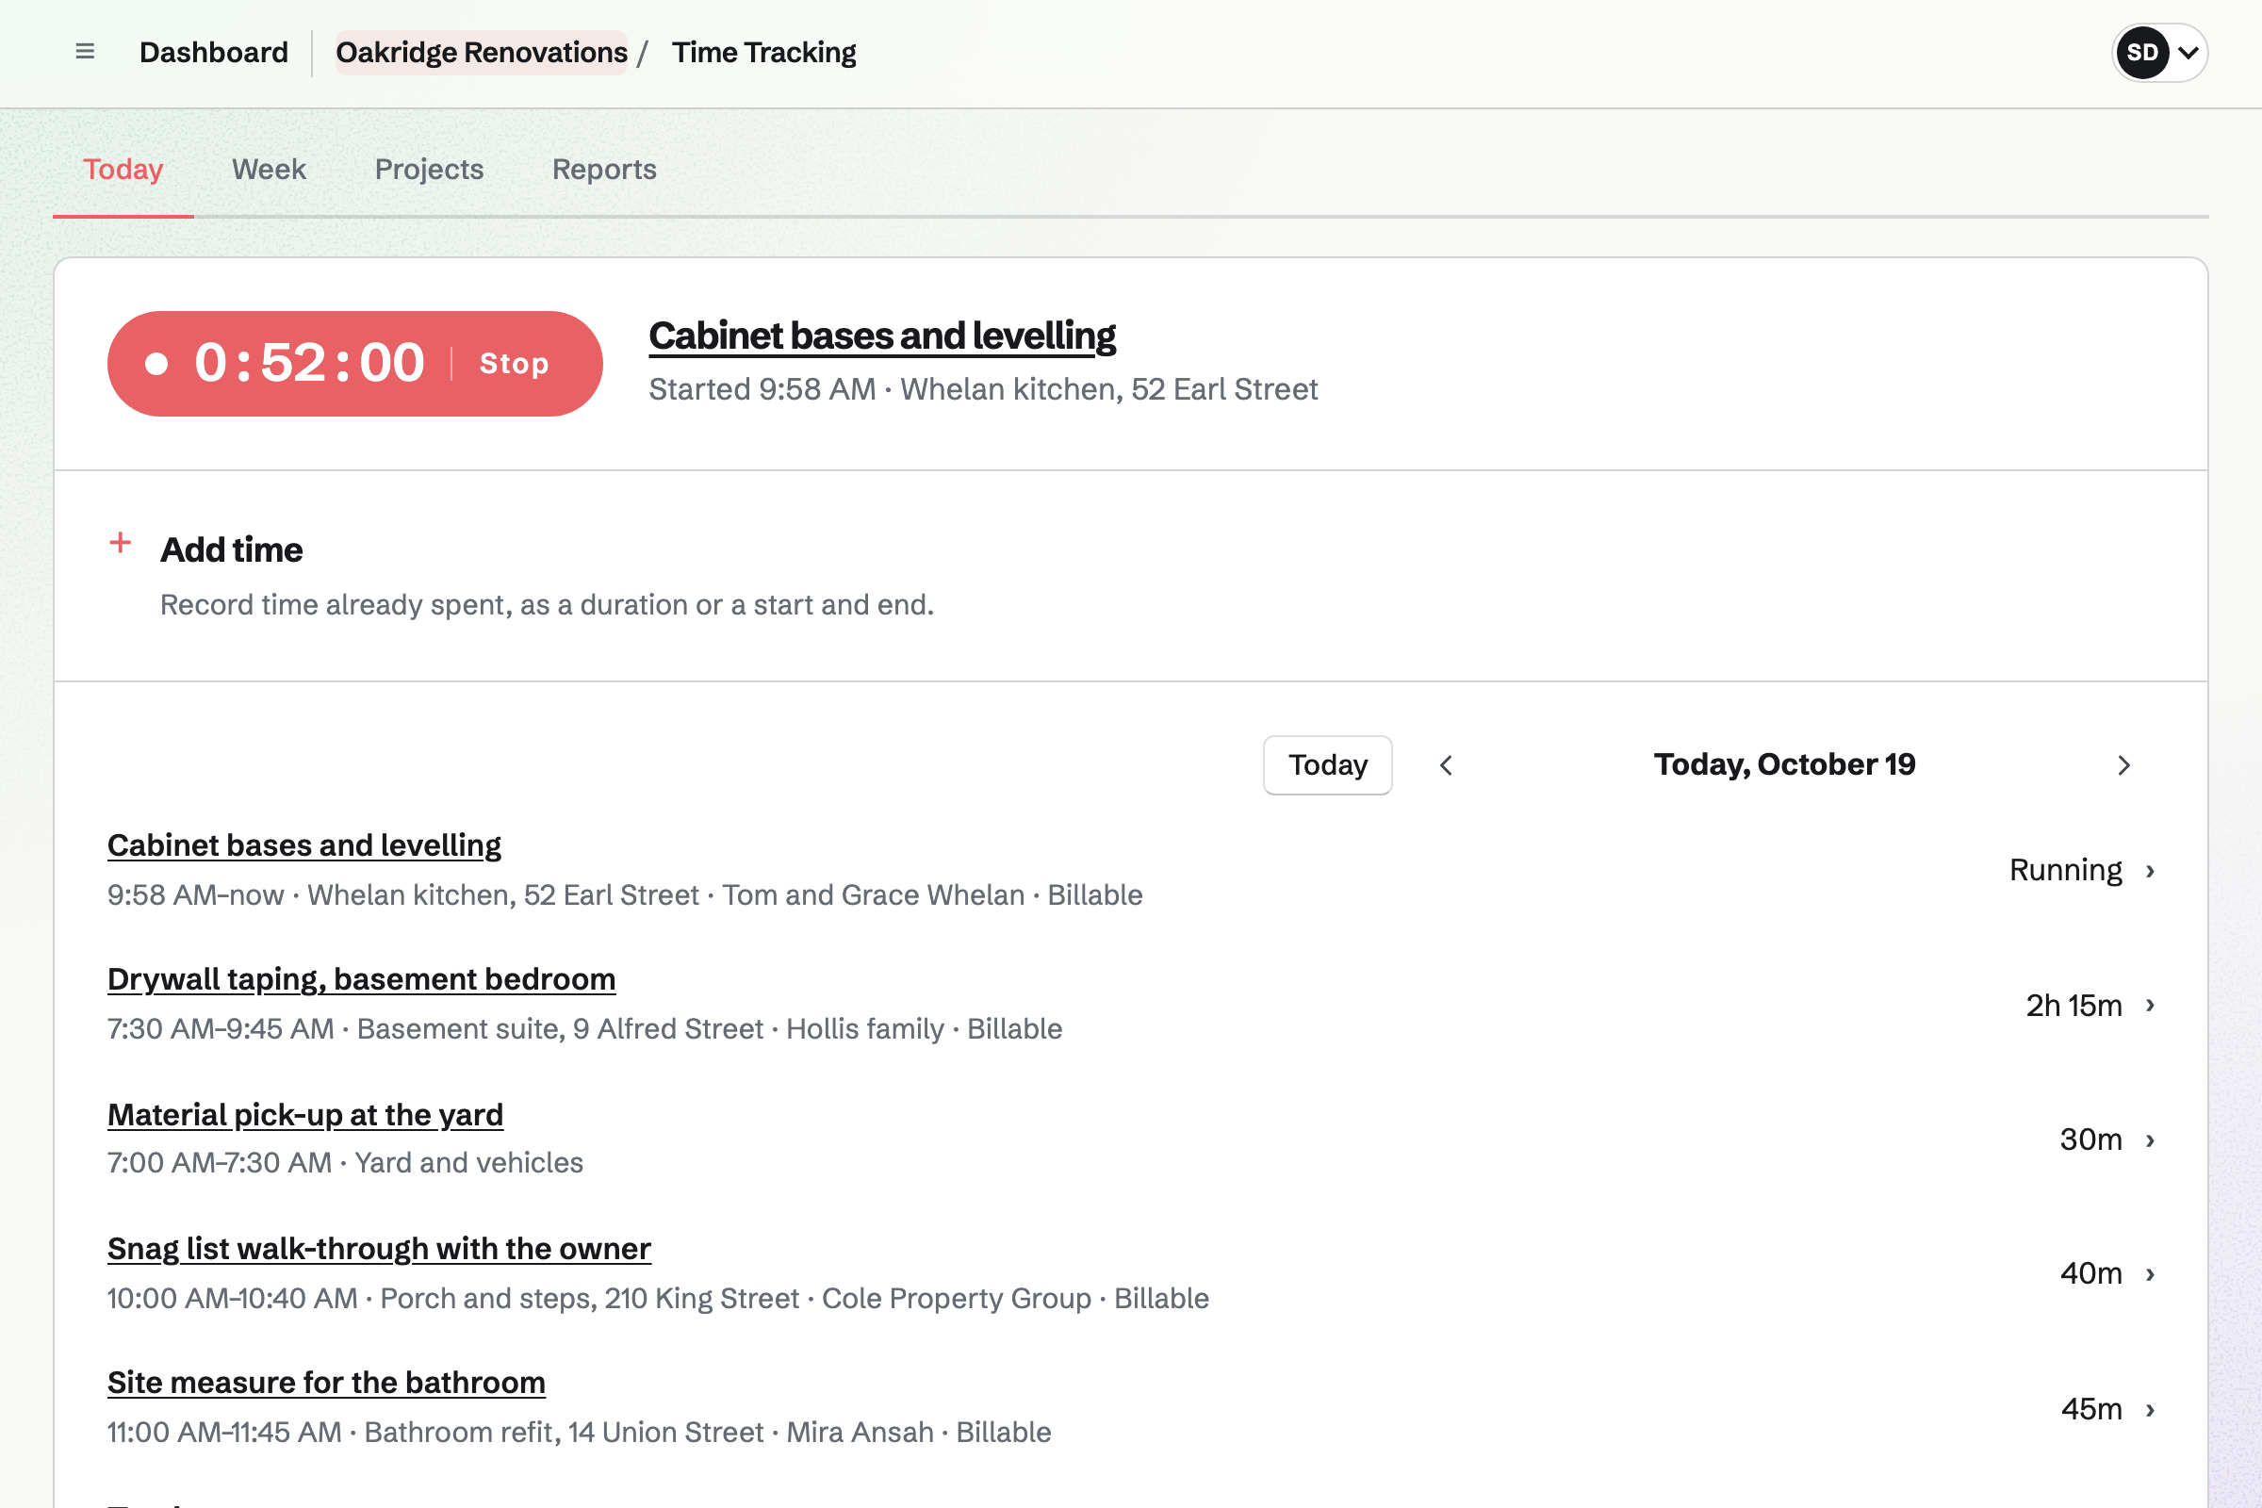Expand the 2h 15m entry chevron
This screenshot has width=2262, height=1508.
pyautogui.click(x=2151, y=1005)
